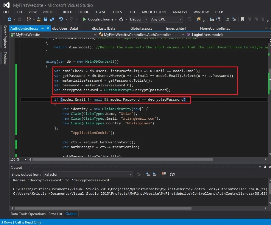Start debugging with the green play icon
This screenshot has height=225, width=271.
(84, 19)
